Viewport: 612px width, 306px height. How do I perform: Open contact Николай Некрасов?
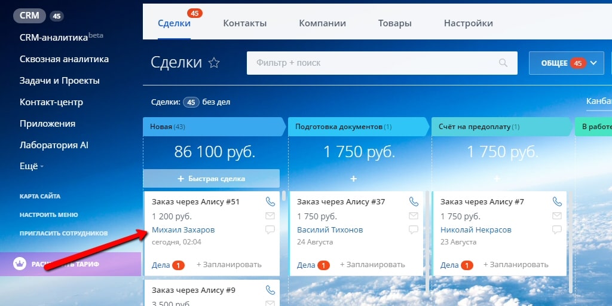pyautogui.click(x=476, y=230)
